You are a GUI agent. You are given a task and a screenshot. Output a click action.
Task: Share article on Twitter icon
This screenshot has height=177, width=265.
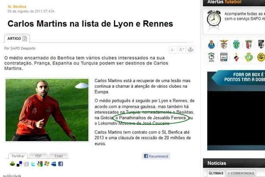(x=33, y=164)
